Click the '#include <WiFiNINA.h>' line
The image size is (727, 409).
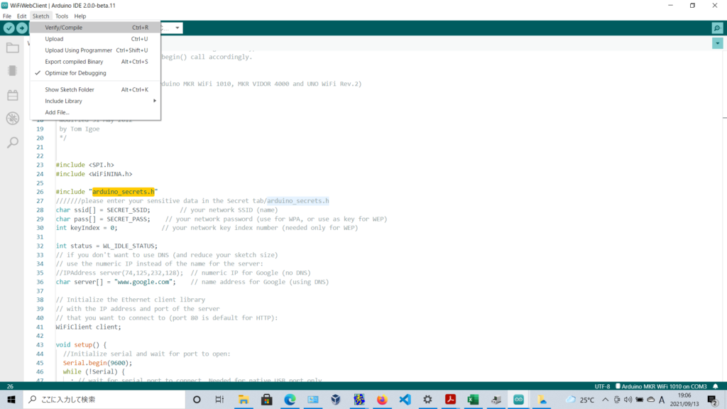[94, 174]
